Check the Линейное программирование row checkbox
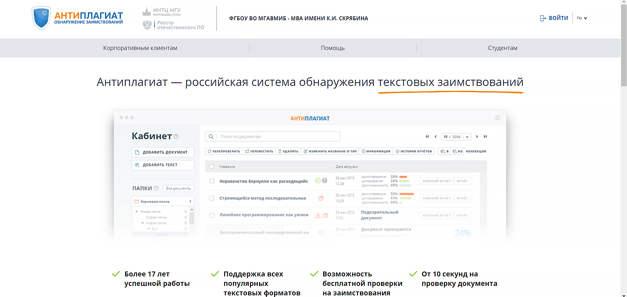 (212, 215)
